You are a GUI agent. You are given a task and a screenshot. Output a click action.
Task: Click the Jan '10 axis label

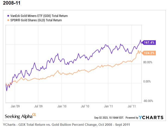[x=62, y=106]
